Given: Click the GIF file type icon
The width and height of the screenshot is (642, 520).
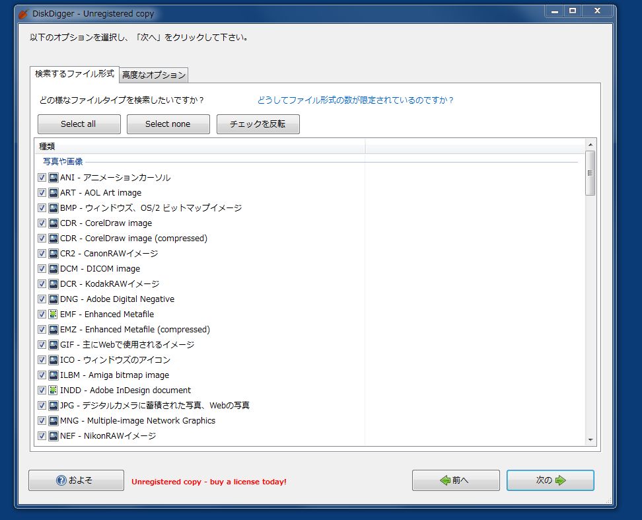Looking at the screenshot, I should point(54,344).
